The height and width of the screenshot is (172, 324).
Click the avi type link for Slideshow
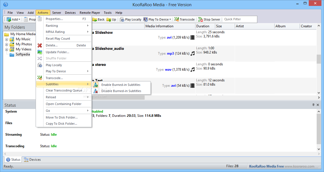point(169,37)
